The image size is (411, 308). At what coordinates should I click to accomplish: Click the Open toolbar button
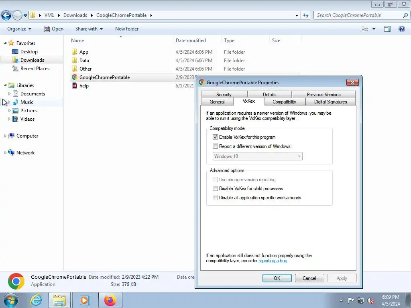(54, 29)
